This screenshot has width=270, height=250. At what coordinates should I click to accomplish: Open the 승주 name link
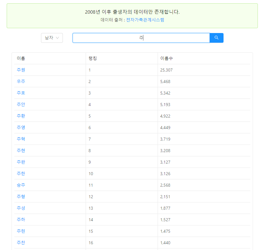point(21,185)
